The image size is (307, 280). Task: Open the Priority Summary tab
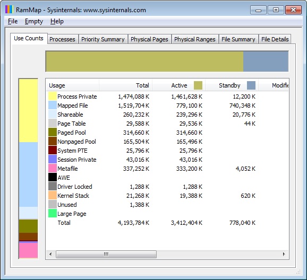click(103, 39)
